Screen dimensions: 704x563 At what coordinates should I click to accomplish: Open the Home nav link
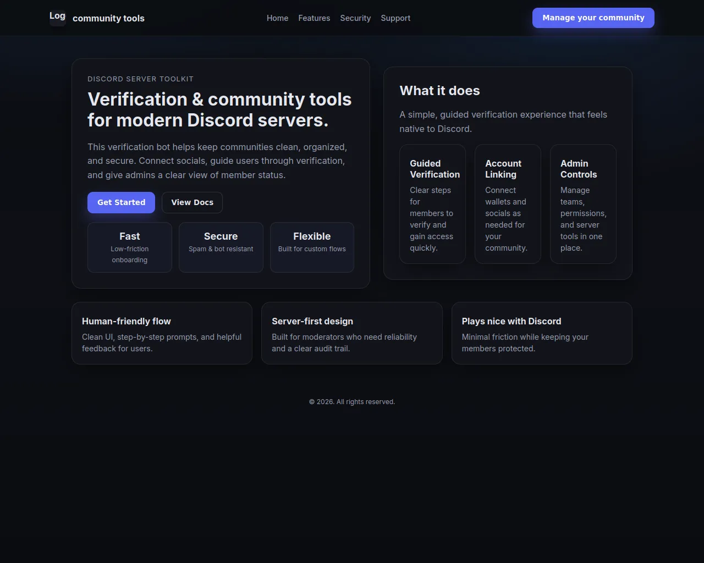tap(277, 18)
